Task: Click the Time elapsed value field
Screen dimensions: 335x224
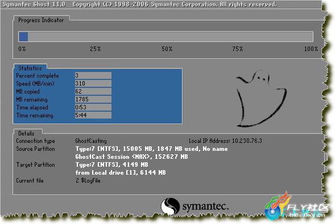Action: tap(93, 107)
